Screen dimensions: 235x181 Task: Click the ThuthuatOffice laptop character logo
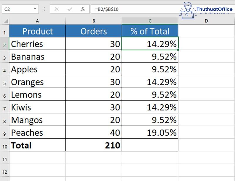coord(188,8)
